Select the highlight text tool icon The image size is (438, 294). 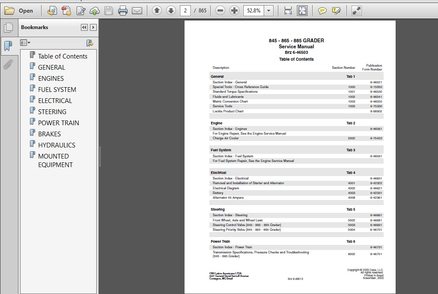pyautogui.click(x=337, y=11)
